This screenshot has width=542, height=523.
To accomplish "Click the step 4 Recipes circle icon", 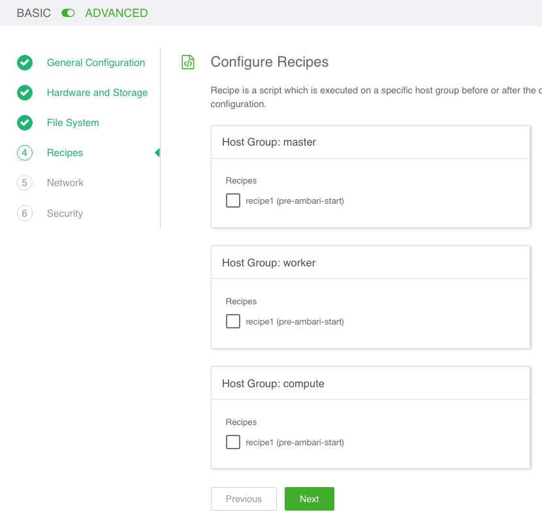I will point(25,153).
